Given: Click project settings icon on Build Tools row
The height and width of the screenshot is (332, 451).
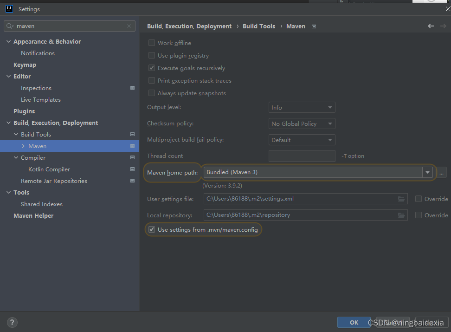Looking at the screenshot, I should [132, 134].
